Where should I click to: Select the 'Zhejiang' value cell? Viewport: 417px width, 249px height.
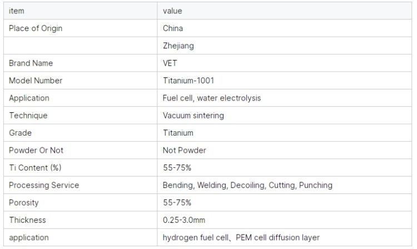284,46
